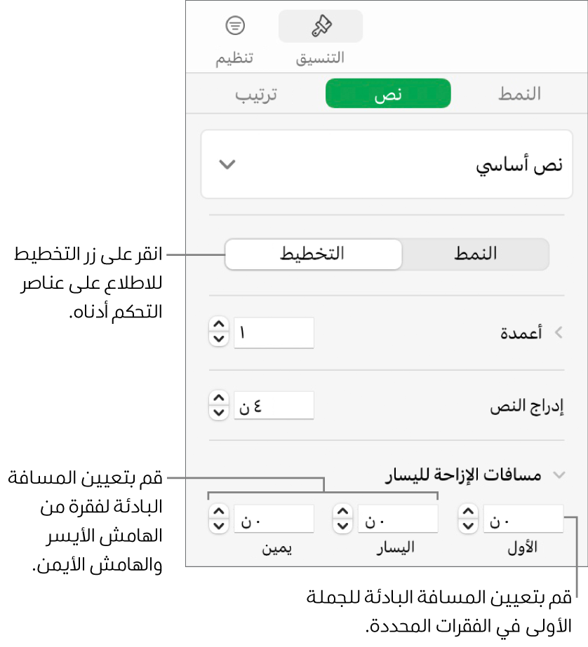Image resolution: width=588 pixels, height=647 pixels.
Task: Increase يمين indent using stepper up arrow
Action: pyautogui.click(x=219, y=514)
